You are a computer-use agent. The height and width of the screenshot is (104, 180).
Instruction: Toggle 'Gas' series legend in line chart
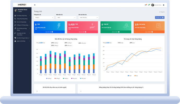click(x=136, y=76)
